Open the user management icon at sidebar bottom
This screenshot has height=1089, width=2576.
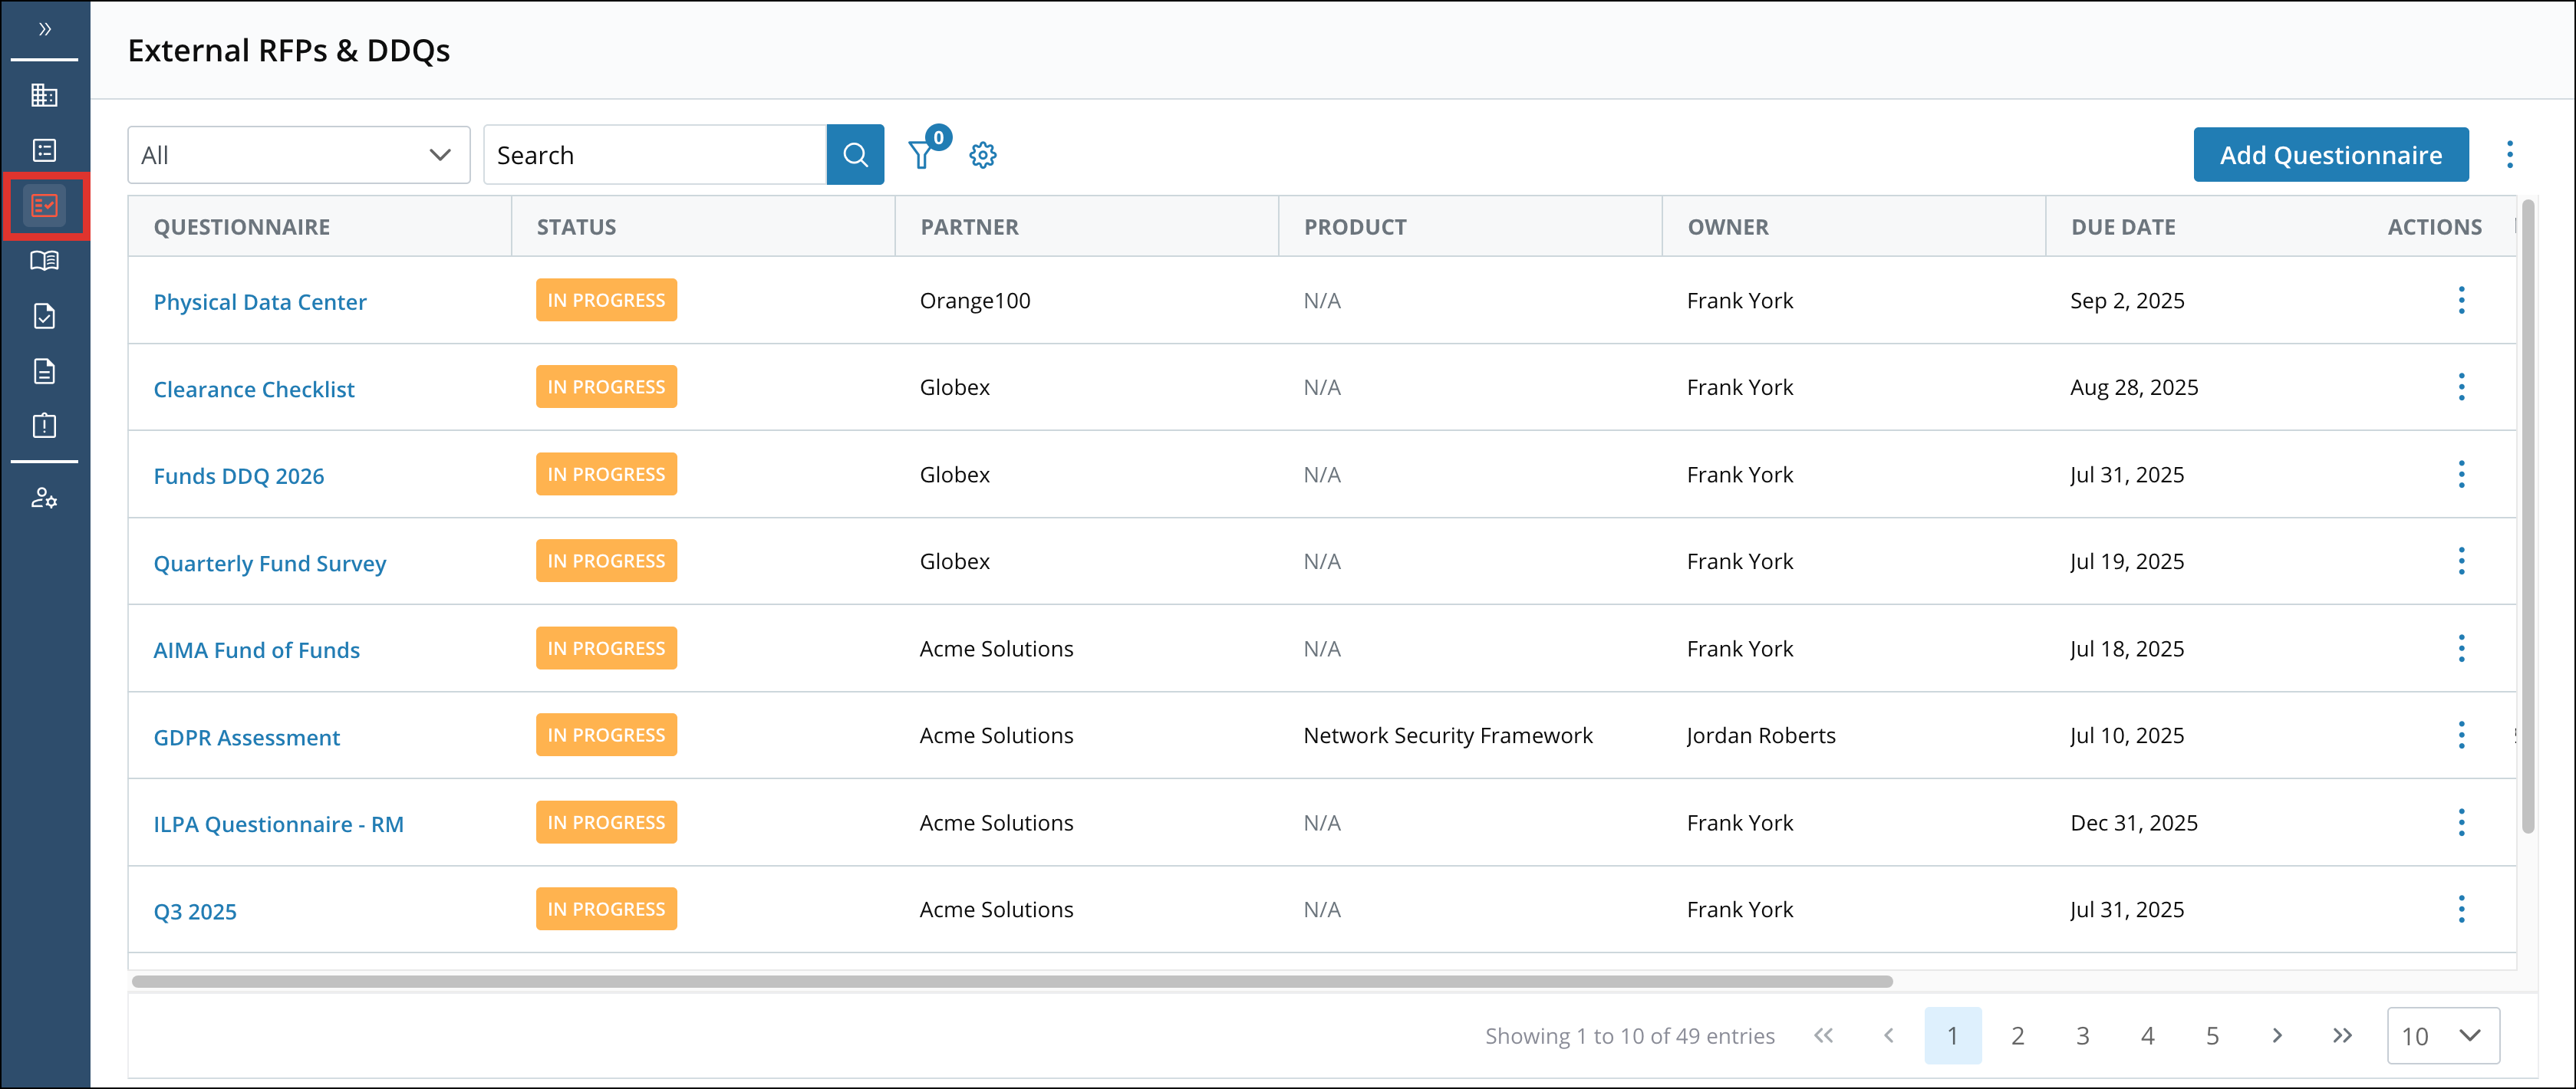click(x=45, y=497)
